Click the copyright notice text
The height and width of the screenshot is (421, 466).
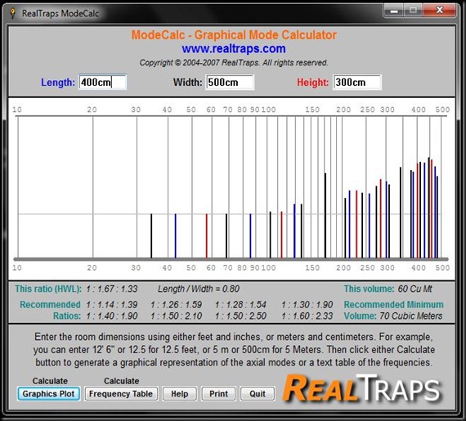click(x=234, y=63)
